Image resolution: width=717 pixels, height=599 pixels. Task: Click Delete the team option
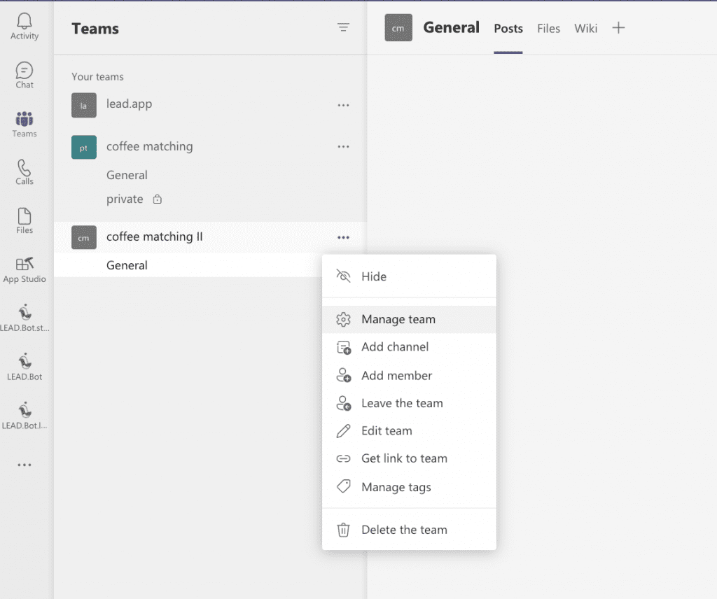pos(404,530)
